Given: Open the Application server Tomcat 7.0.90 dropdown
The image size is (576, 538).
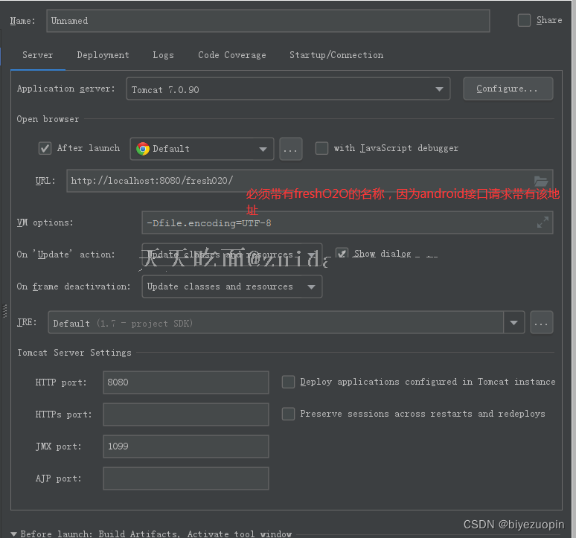Looking at the screenshot, I should (288, 89).
